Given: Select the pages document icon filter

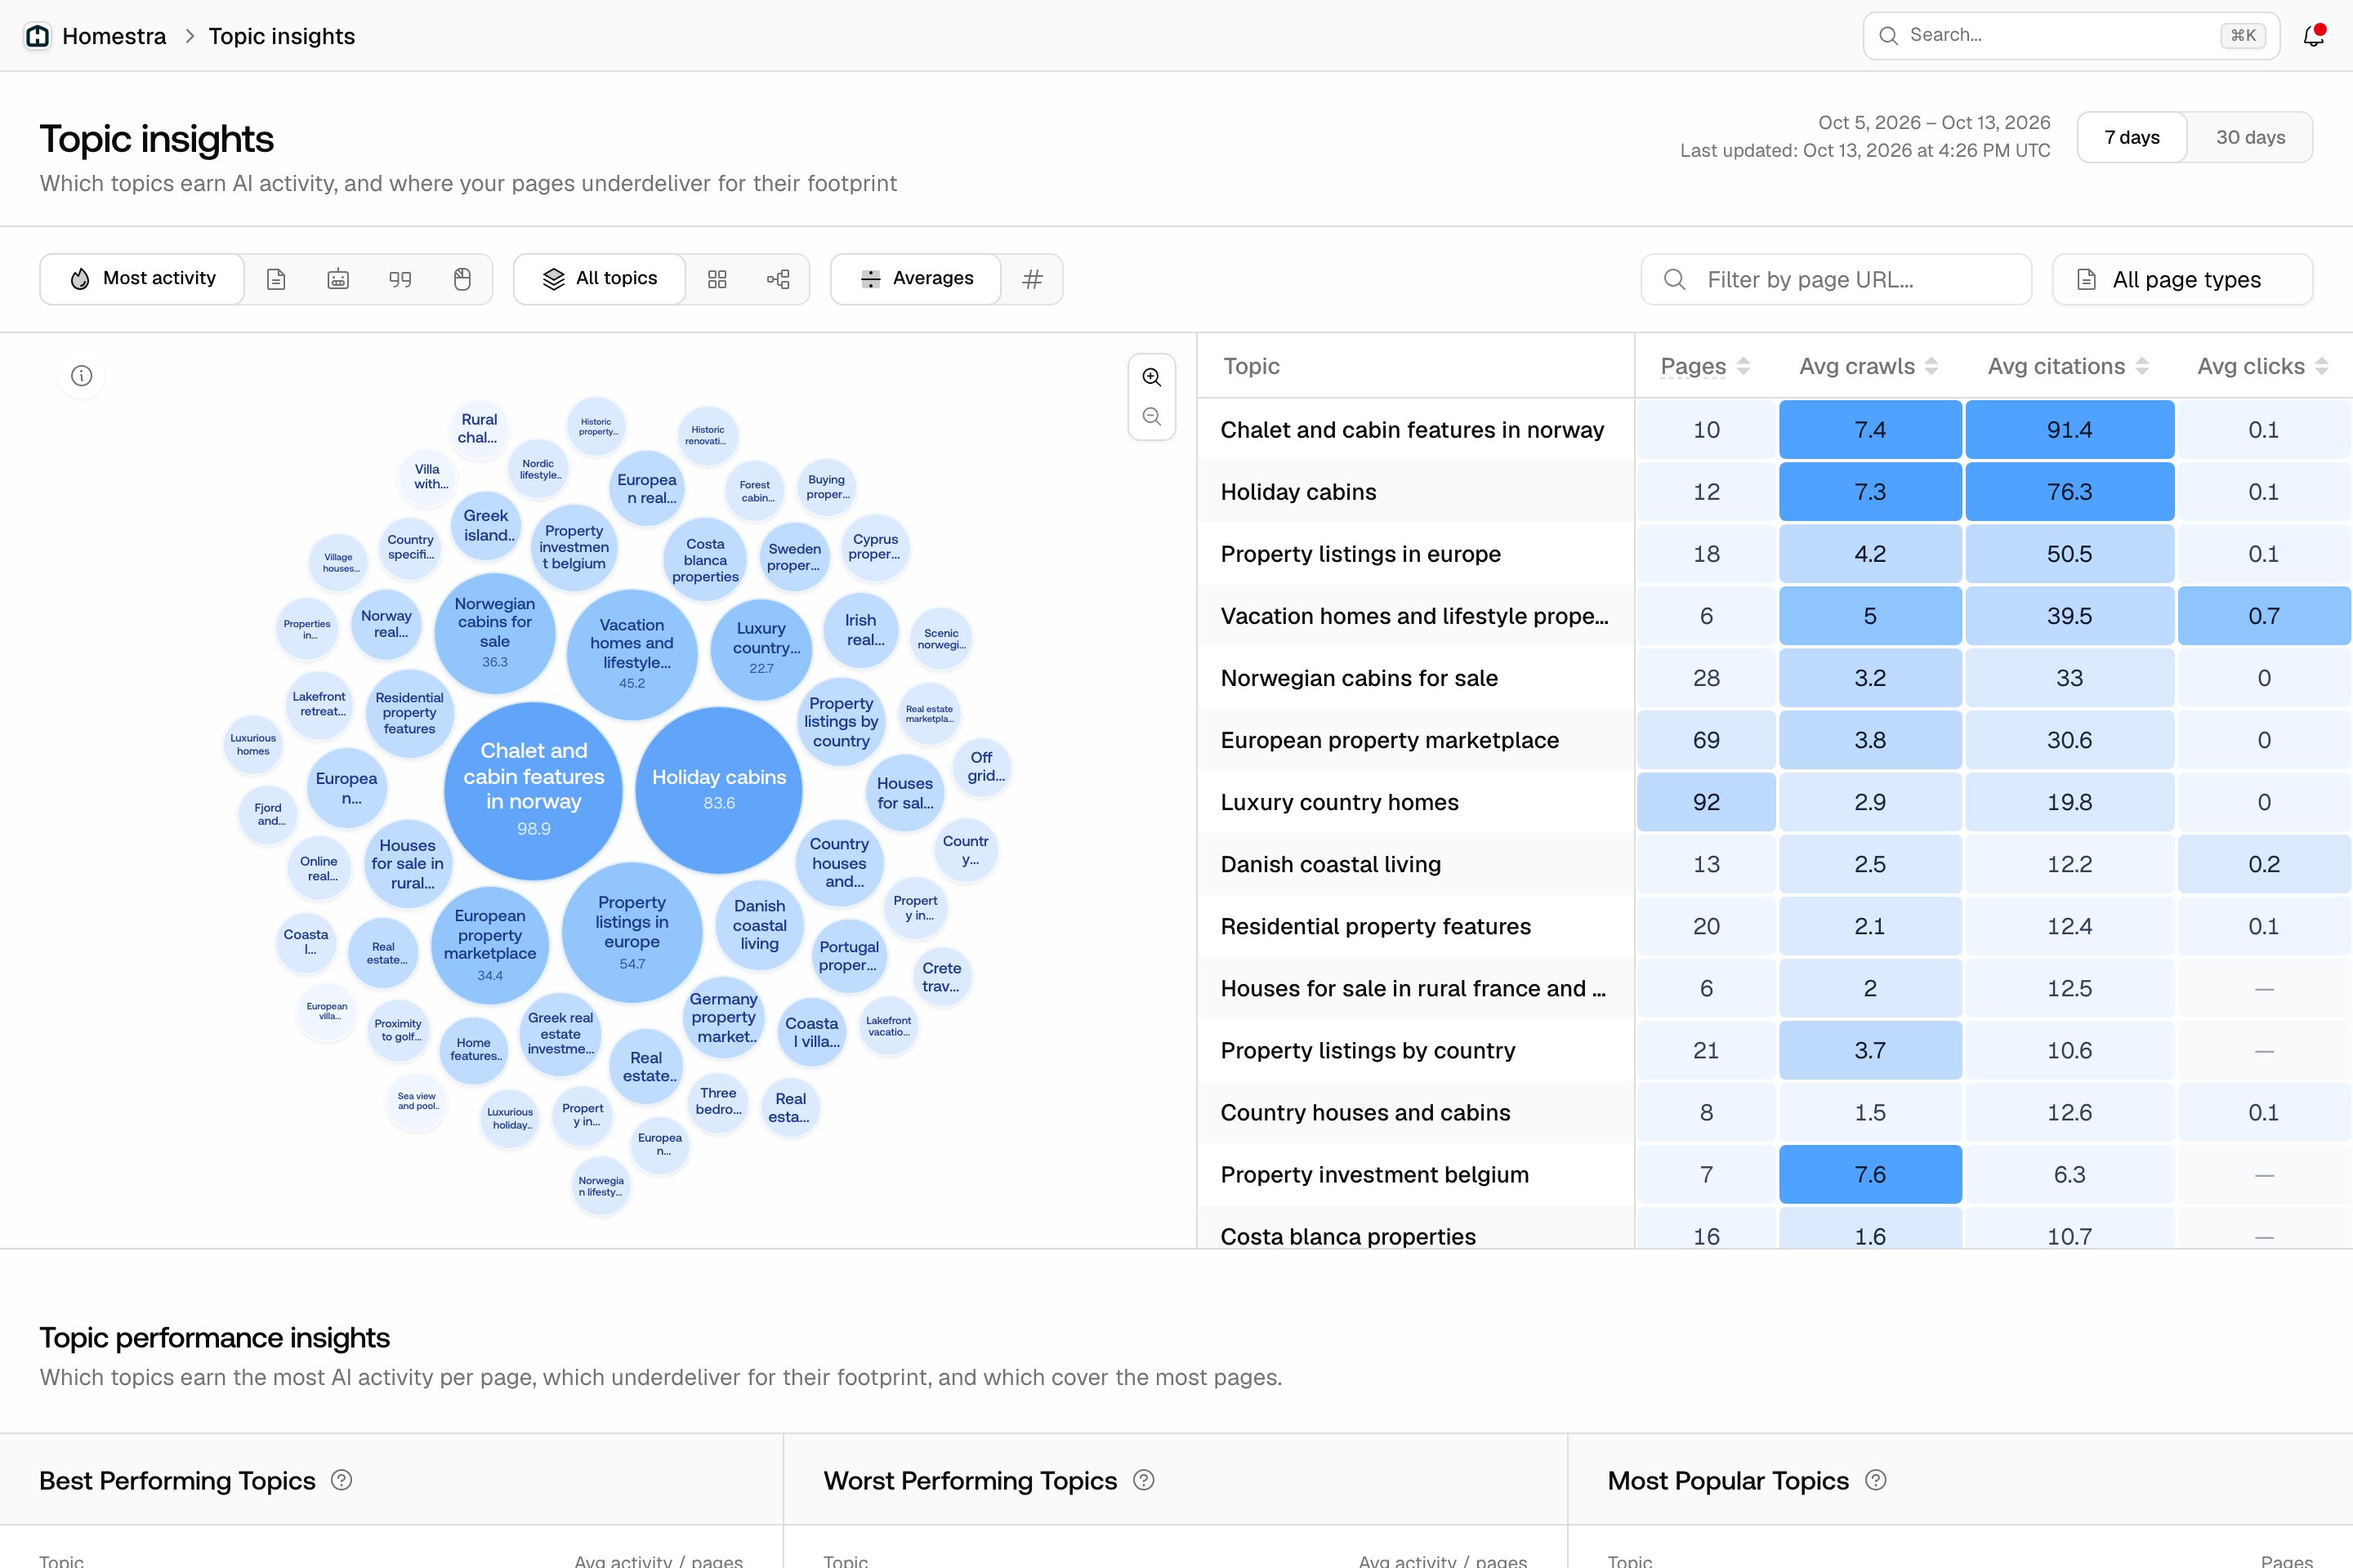Looking at the screenshot, I should tap(276, 279).
